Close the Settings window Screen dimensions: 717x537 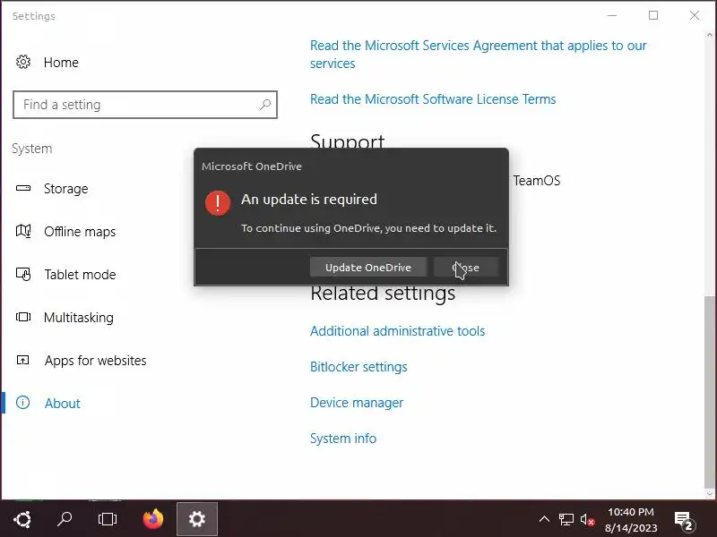(x=694, y=15)
